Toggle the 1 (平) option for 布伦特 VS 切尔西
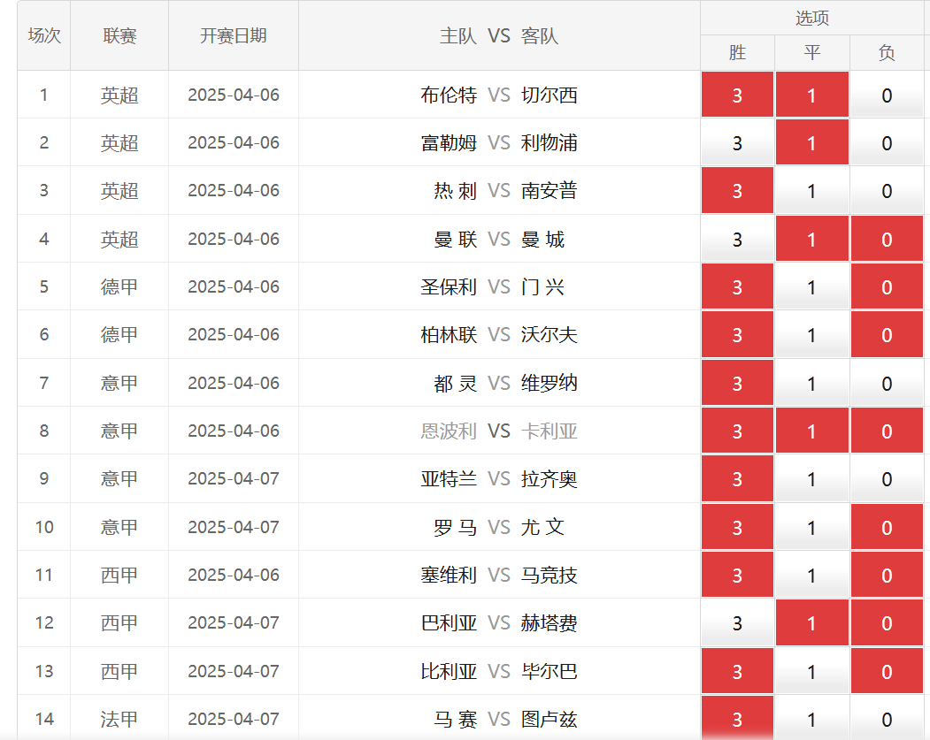This screenshot has width=930, height=740. (x=812, y=95)
